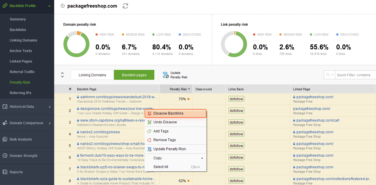Click the Disavowed column header
Screen dimensions: 376x185
click(209, 89)
